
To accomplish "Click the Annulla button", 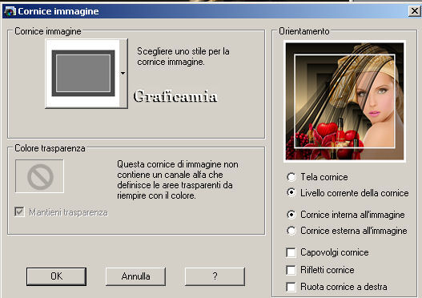I will 135,276.
